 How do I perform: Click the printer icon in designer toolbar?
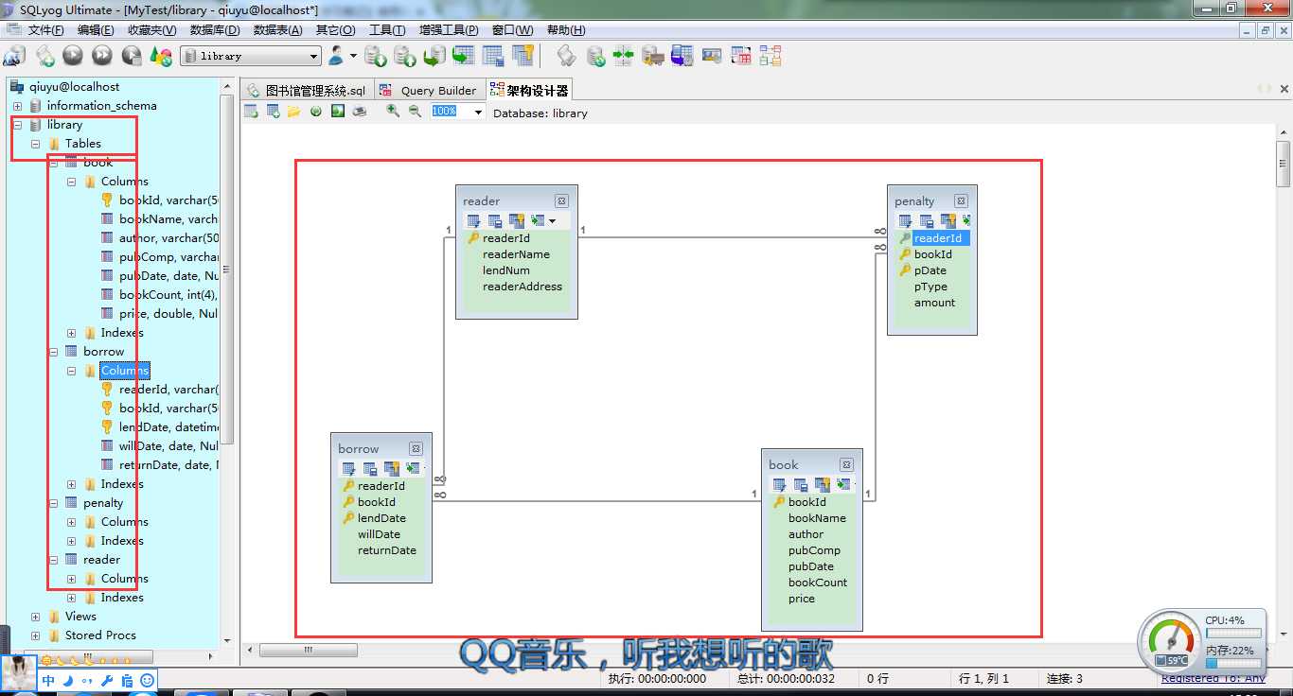tap(359, 112)
